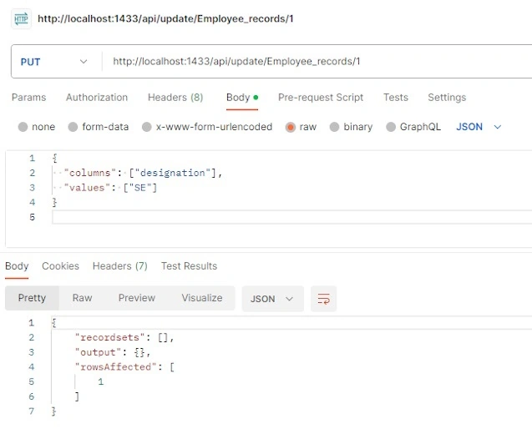The image size is (532, 434).
Task: Switch to the Visualize response view
Action: (x=202, y=298)
